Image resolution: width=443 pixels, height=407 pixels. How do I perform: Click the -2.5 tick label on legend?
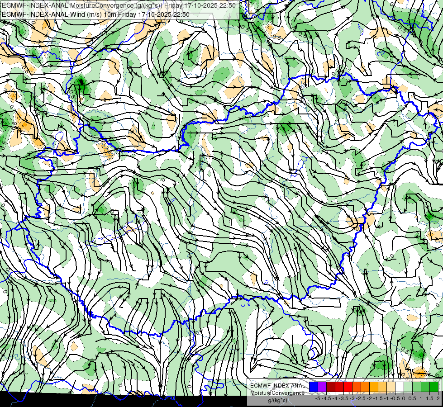coord(361,398)
